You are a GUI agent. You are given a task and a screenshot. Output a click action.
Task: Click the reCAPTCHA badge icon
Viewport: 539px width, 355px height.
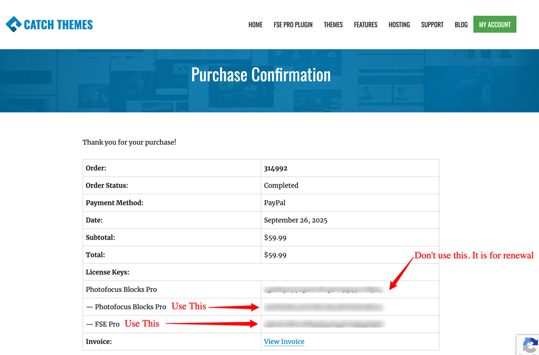tap(529, 345)
